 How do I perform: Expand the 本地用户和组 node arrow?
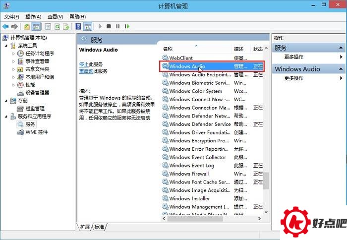[13, 77]
